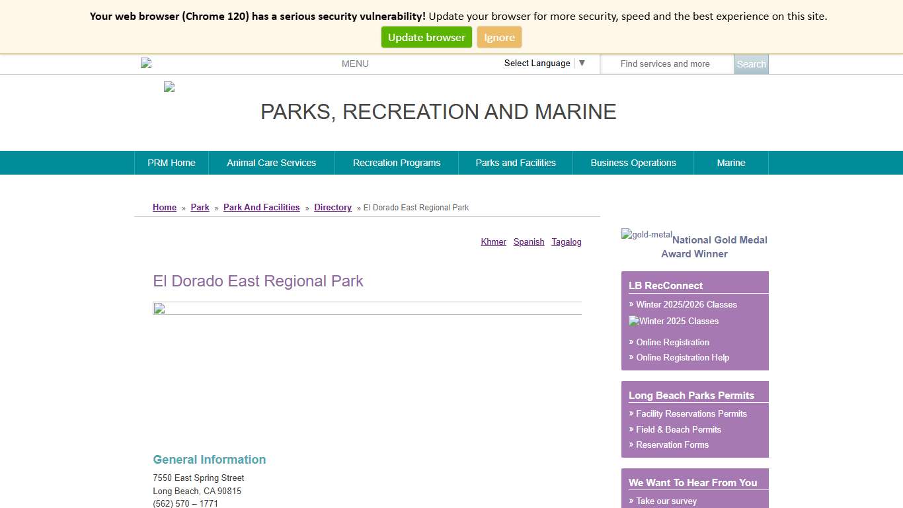Select Parks and Facilities in the navigation
The image size is (903, 508).
click(516, 163)
